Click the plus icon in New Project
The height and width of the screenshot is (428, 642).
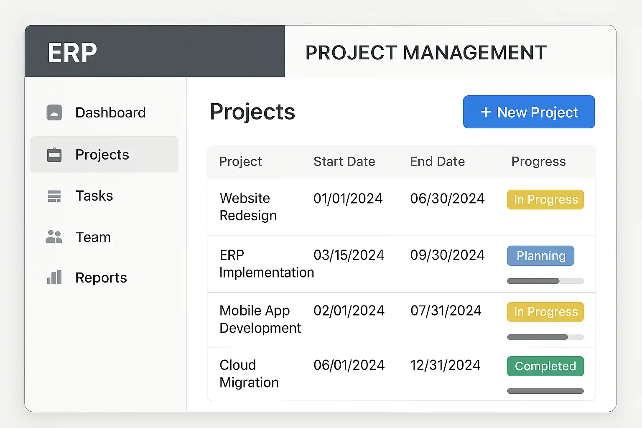pyautogui.click(x=486, y=112)
